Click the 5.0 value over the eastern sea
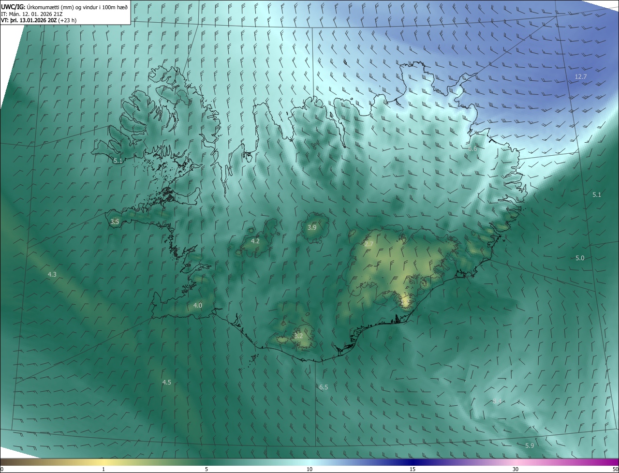Screen dimensions: 619x473 coord(580,258)
